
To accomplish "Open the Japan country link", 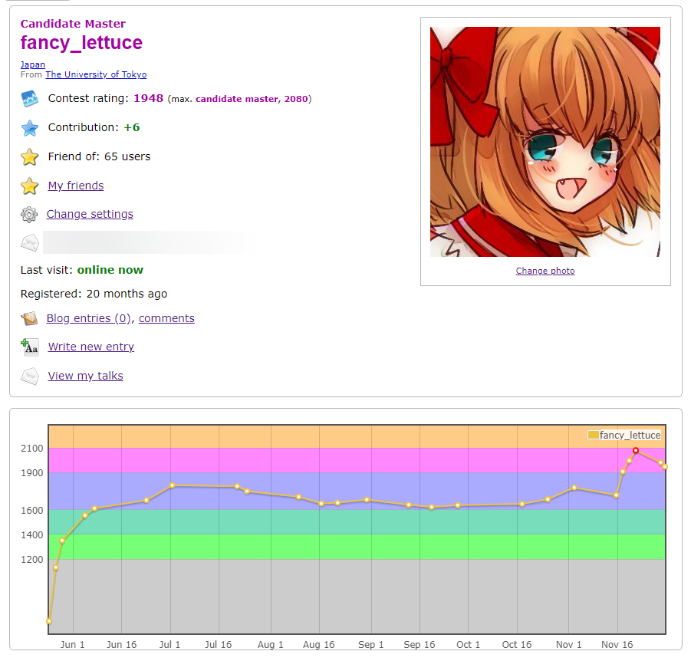I will click(33, 64).
